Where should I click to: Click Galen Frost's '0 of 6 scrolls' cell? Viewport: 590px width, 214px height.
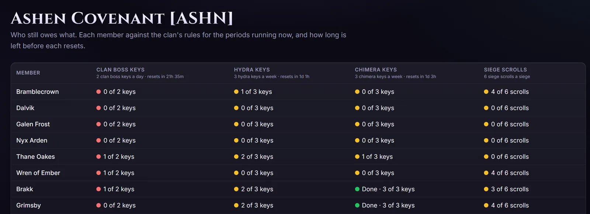(x=506, y=124)
